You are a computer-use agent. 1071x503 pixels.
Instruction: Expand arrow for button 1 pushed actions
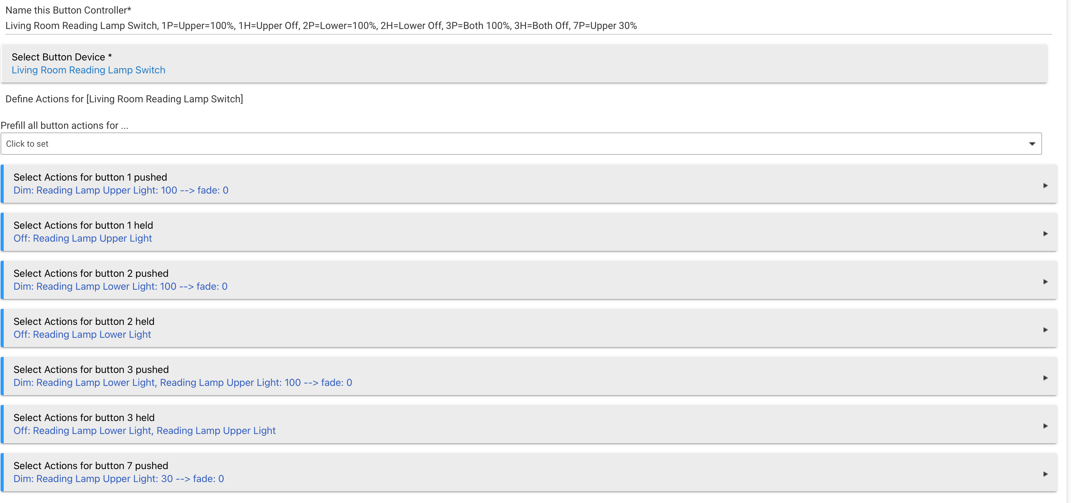pos(1045,186)
